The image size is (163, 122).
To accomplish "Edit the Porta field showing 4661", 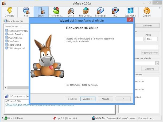I will coord(152,39).
